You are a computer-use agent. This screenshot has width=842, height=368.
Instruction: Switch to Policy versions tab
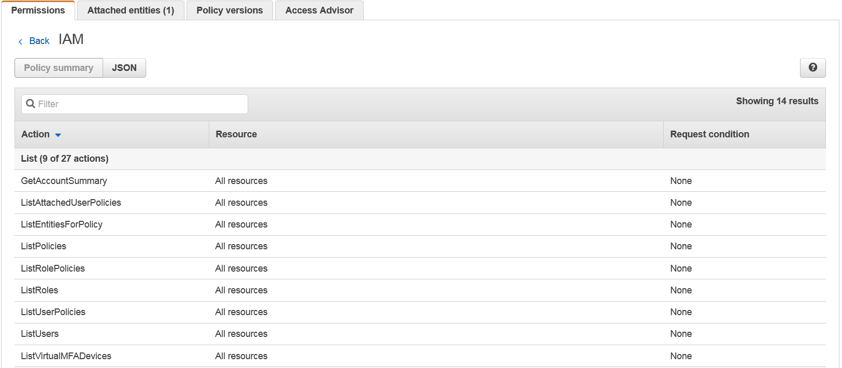(x=230, y=10)
